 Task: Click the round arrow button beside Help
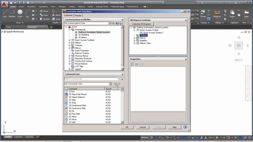click(185, 127)
